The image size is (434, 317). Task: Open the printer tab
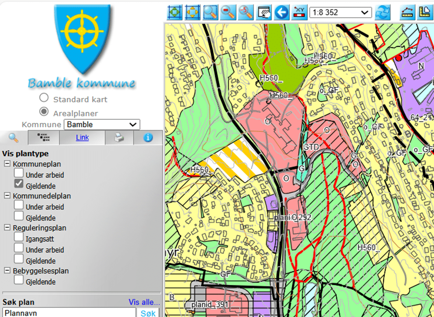(x=119, y=138)
